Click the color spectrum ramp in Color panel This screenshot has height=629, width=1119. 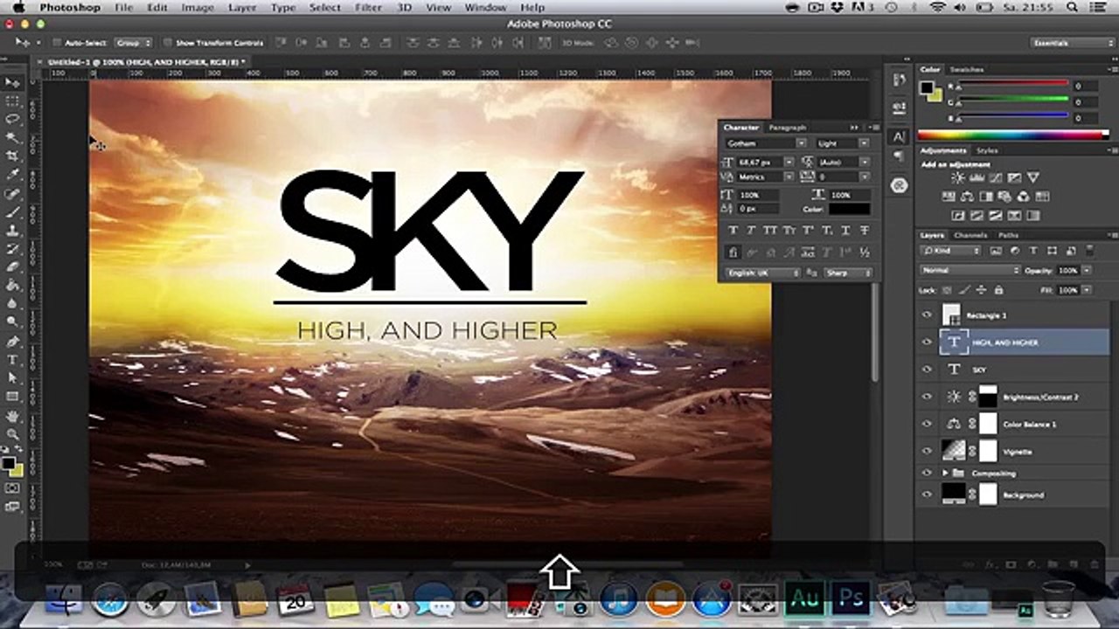(x=1013, y=135)
